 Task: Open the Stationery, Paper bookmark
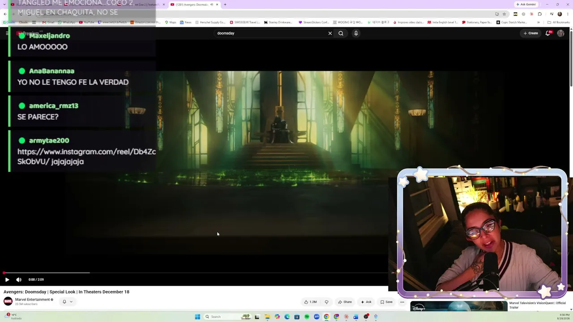pos(477,22)
